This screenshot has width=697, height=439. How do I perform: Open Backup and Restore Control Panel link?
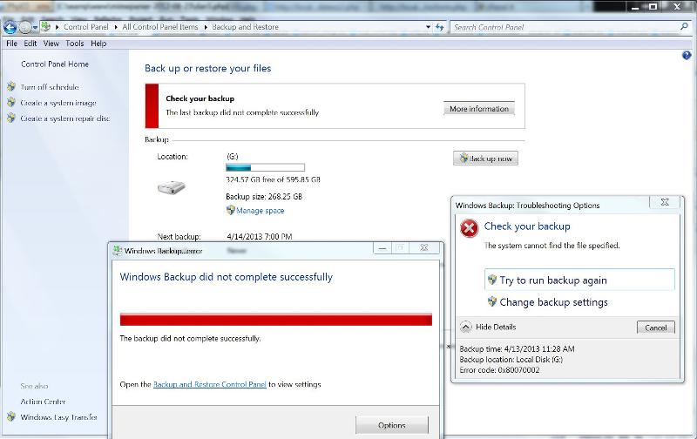point(210,384)
